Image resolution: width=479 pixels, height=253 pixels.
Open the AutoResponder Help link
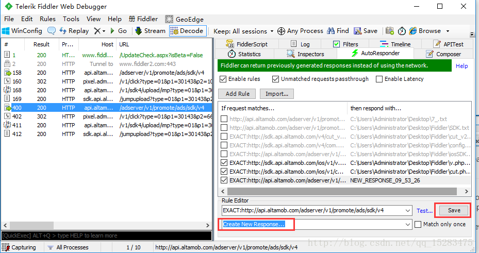461,66
